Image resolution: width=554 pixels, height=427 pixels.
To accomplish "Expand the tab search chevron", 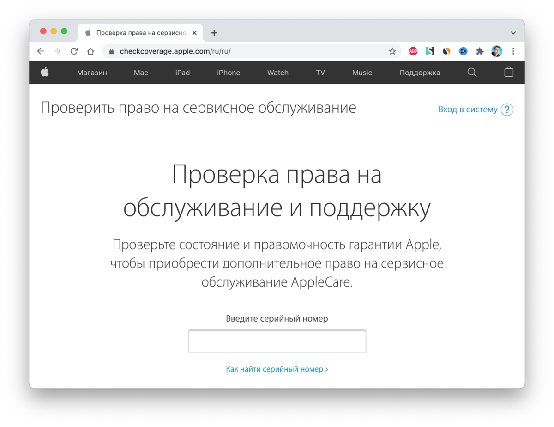I will pos(513,33).
